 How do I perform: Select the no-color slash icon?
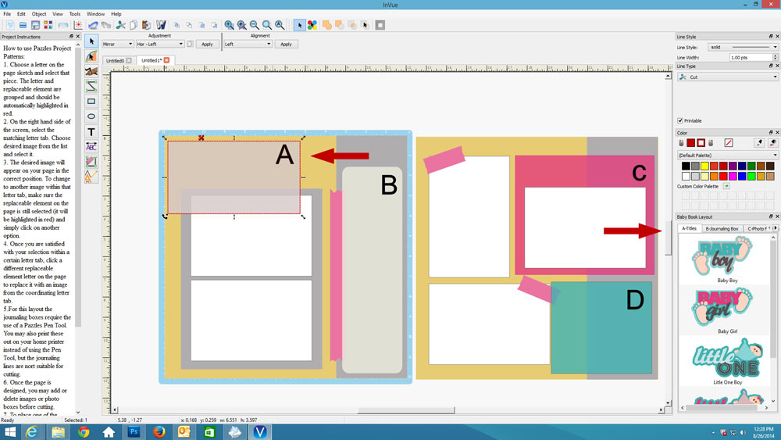pos(729,143)
